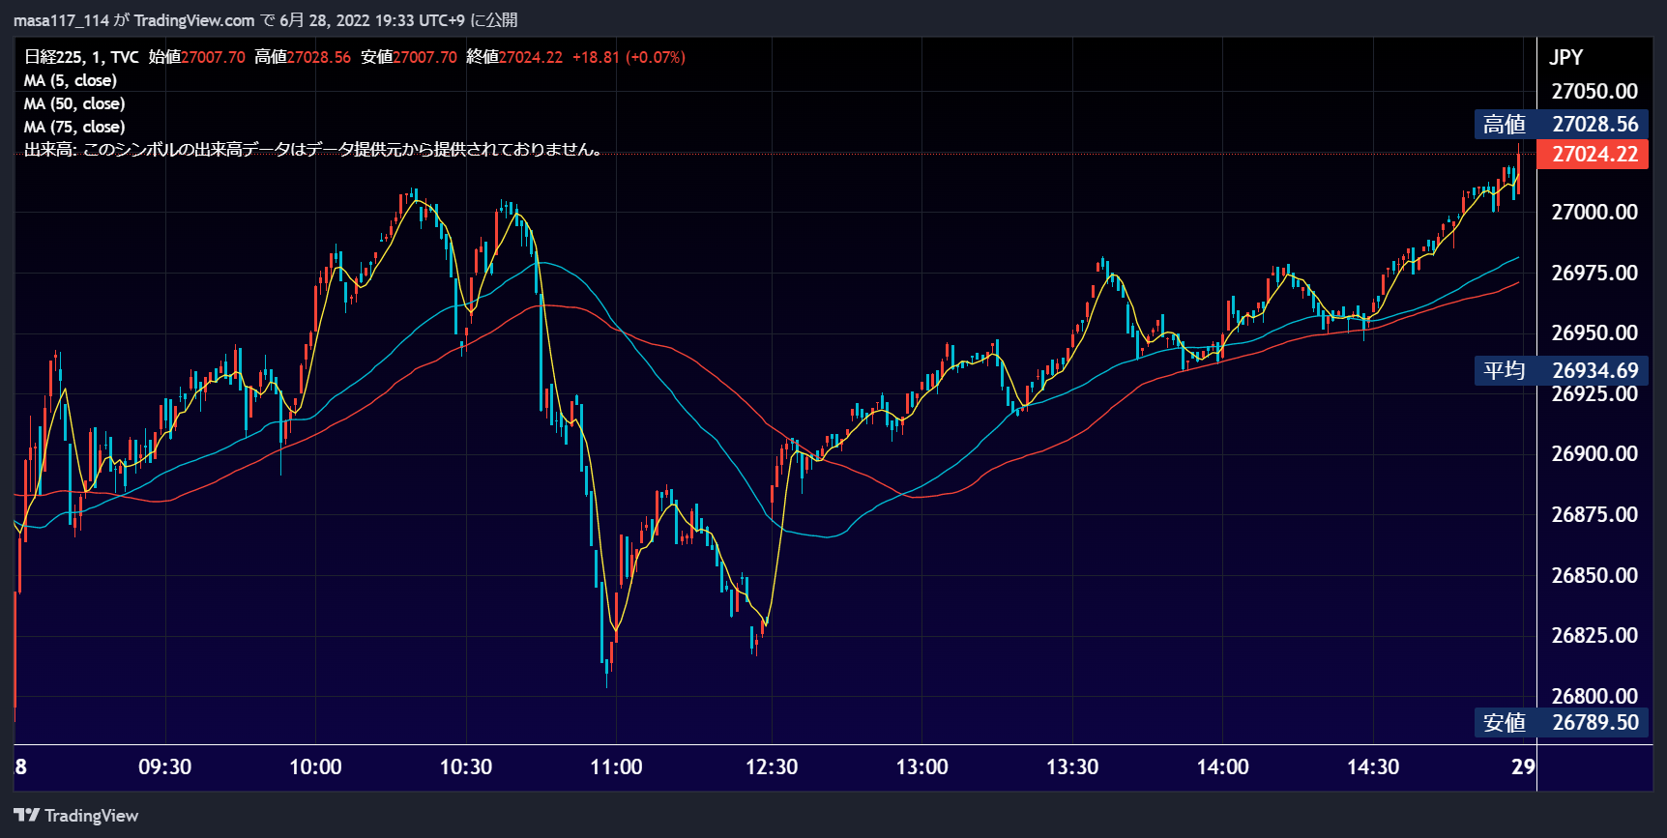This screenshot has width=1667, height=838.
Task: Click the 27050.00 price axis value
Action: [x=1594, y=91]
